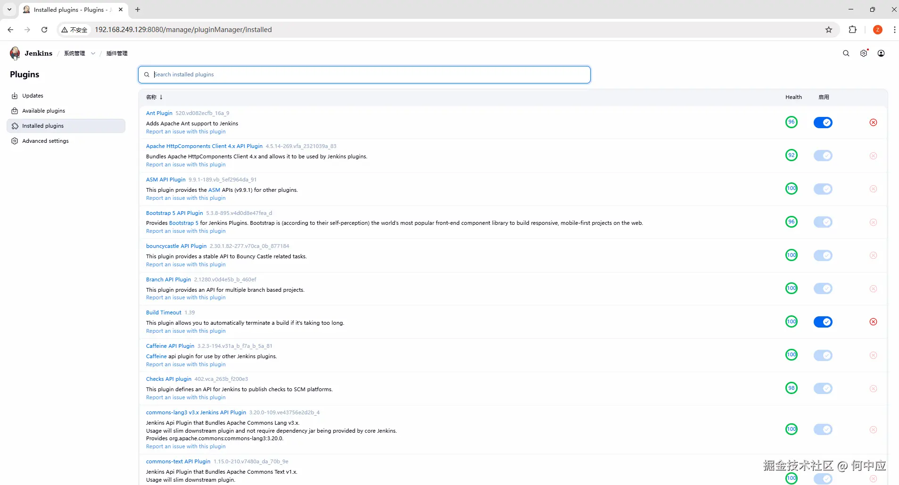Select Installed plugins in the sidebar

[x=66, y=126]
